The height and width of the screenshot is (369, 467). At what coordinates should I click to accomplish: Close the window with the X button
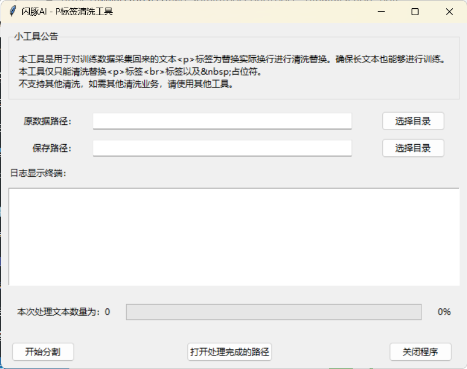click(x=449, y=12)
